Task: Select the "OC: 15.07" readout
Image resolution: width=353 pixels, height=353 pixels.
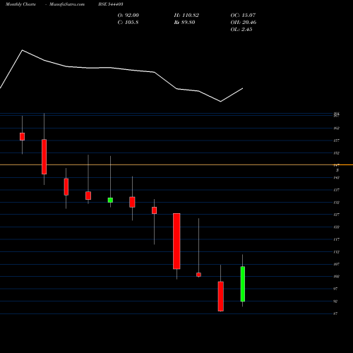Action: (x=243, y=16)
